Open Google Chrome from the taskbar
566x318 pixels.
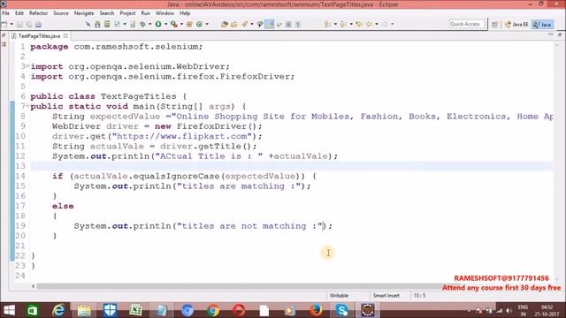(213, 310)
